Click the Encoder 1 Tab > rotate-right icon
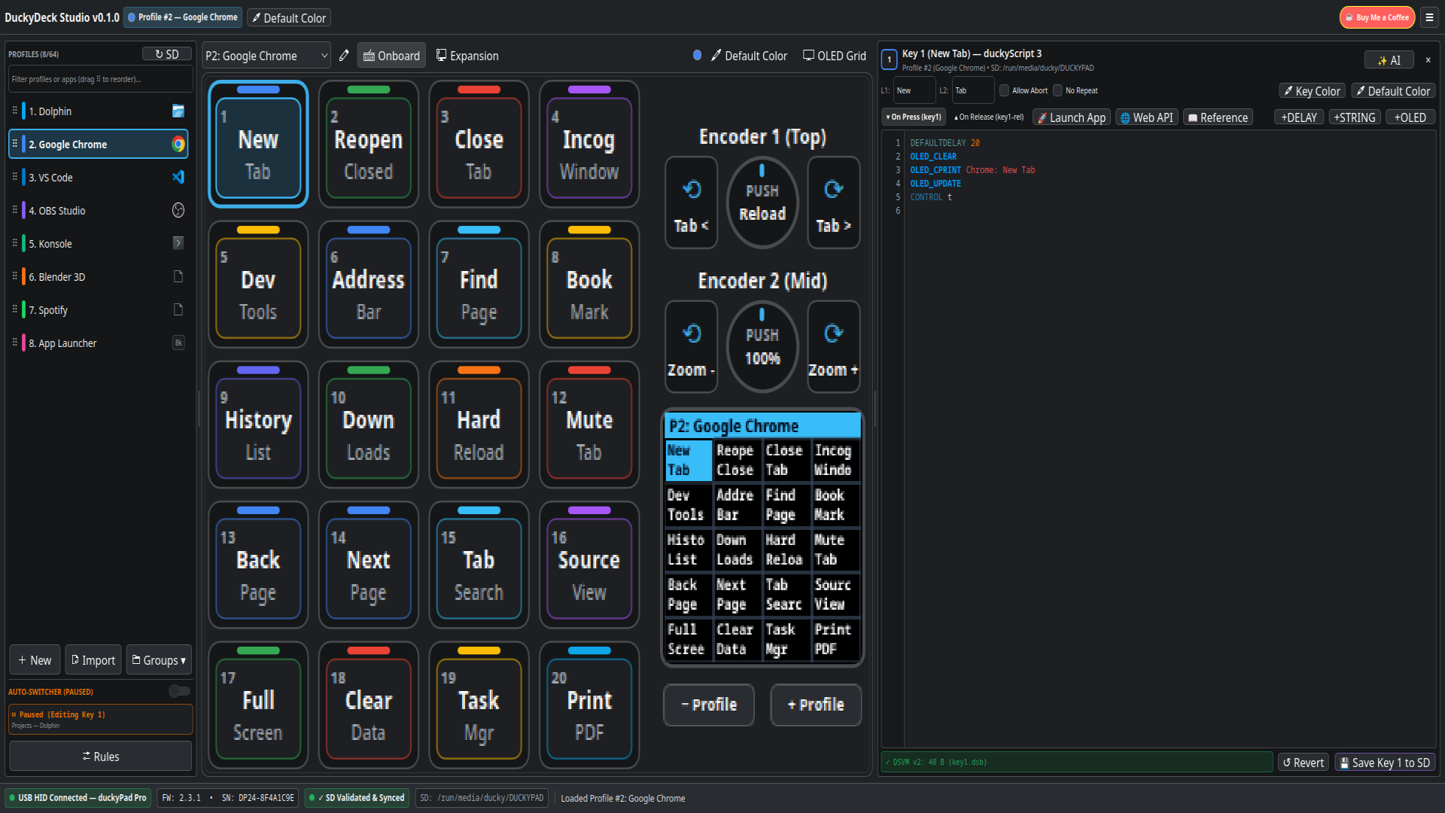The image size is (1445, 813). [833, 189]
